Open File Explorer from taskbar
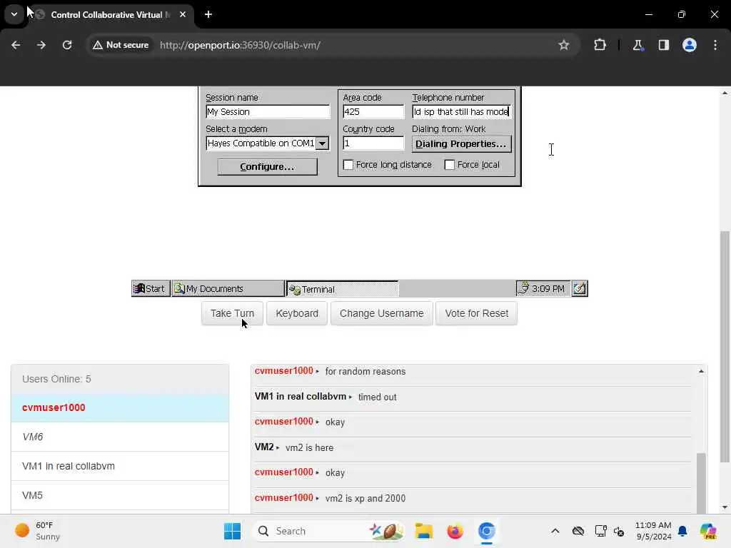Viewport: 731px width, 548px height. point(424,531)
